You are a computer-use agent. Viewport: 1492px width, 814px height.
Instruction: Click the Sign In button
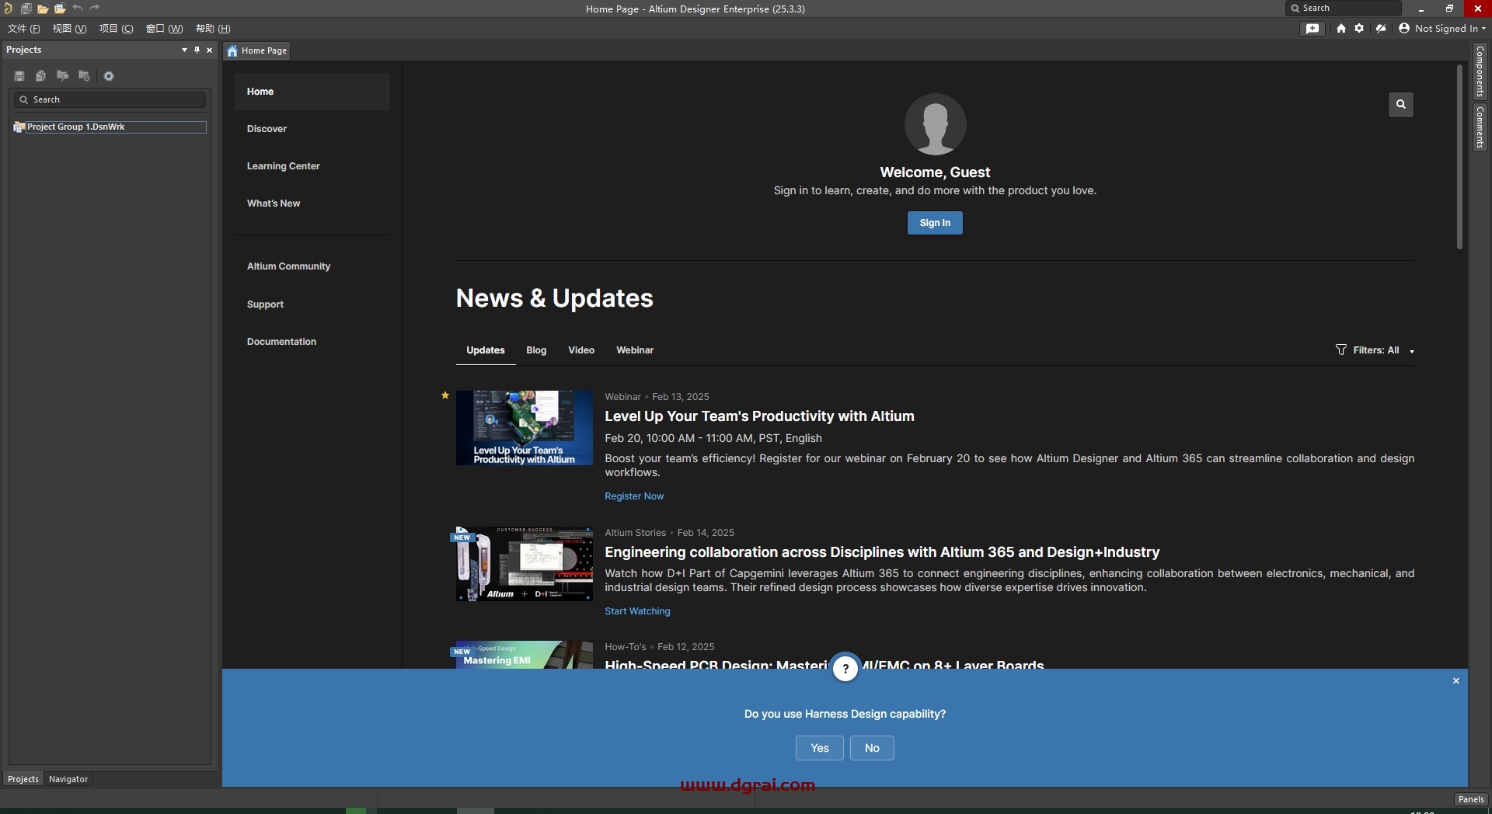pos(935,223)
